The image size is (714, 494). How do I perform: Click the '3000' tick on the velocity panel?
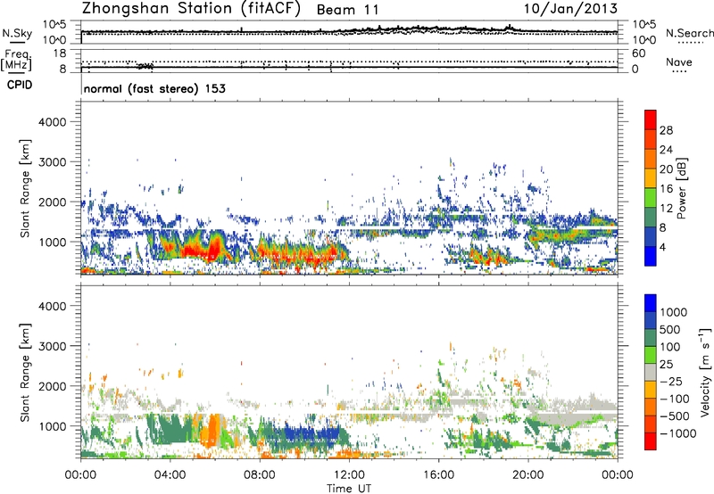click(52, 346)
